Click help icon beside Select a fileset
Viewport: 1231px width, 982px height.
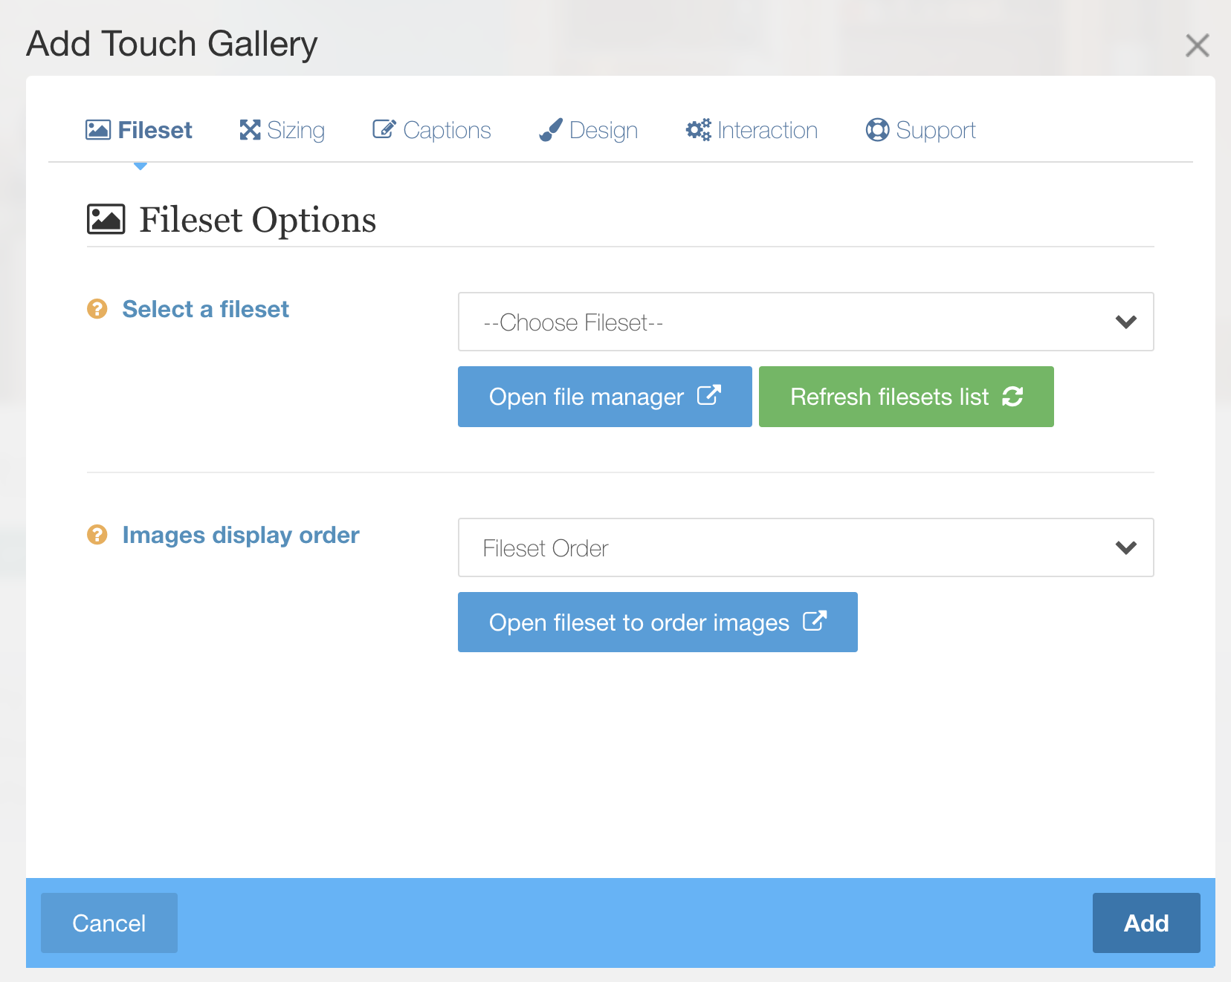(97, 308)
